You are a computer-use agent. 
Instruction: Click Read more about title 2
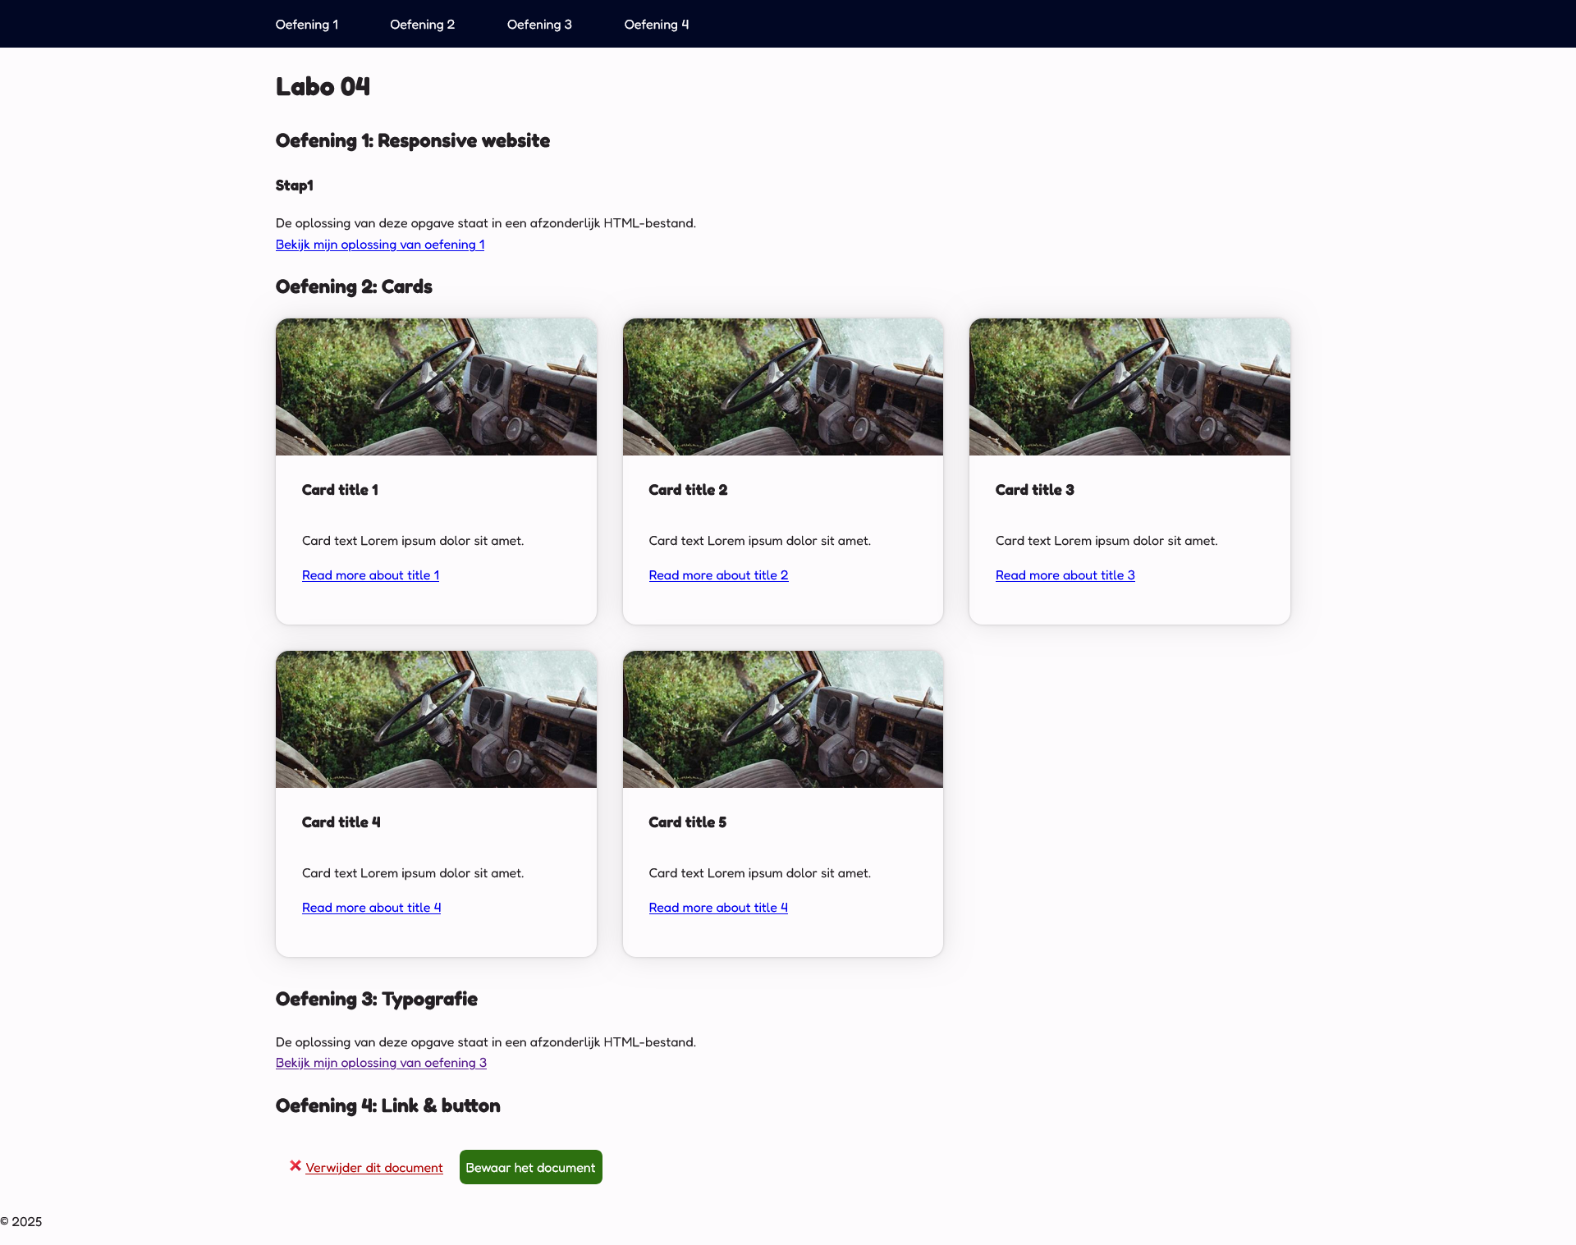pyautogui.click(x=718, y=575)
